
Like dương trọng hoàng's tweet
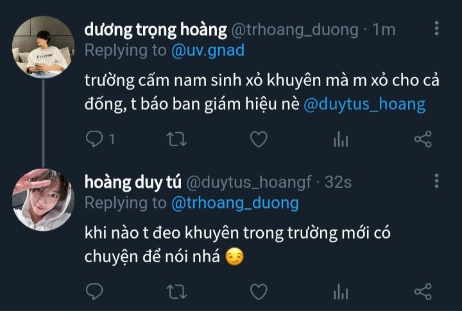[x=259, y=139]
